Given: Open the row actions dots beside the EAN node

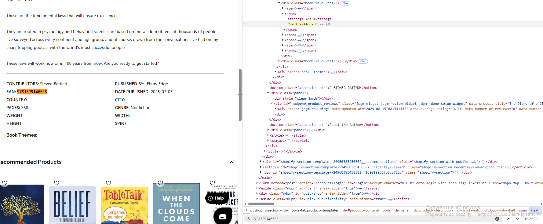Looking at the screenshot, I should 245,24.
